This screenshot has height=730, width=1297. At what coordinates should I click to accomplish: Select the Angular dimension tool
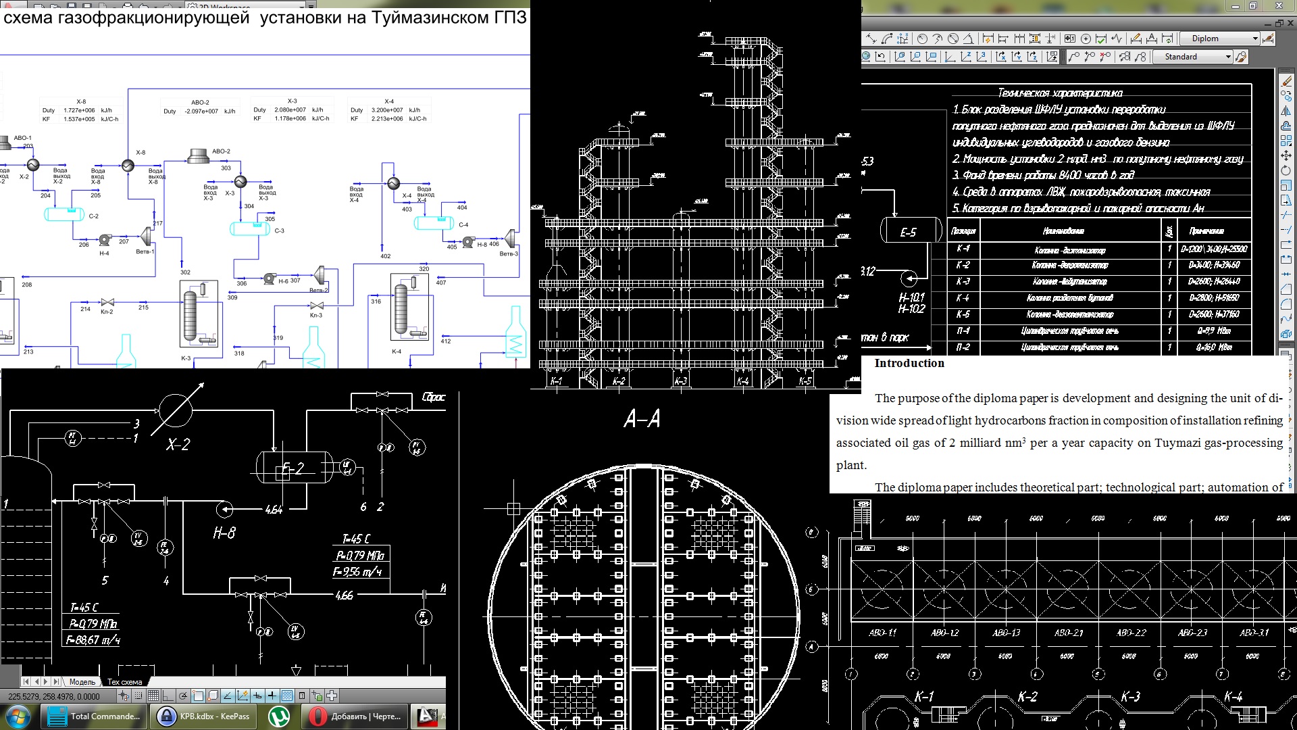click(968, 39)
